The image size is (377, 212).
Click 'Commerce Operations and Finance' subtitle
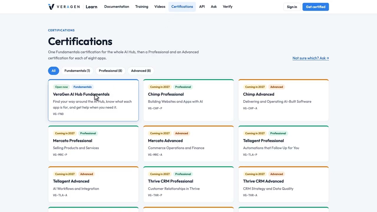coord(176,148)
